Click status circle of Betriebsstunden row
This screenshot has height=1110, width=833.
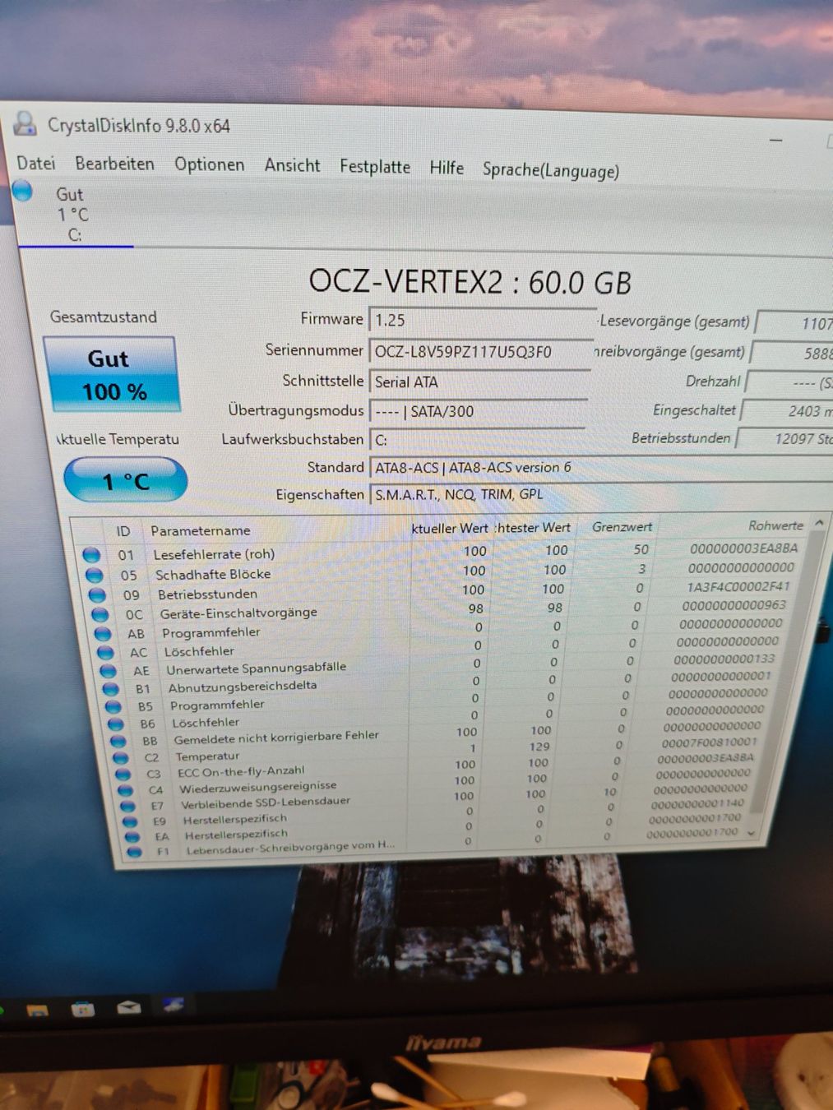(97, 594)
